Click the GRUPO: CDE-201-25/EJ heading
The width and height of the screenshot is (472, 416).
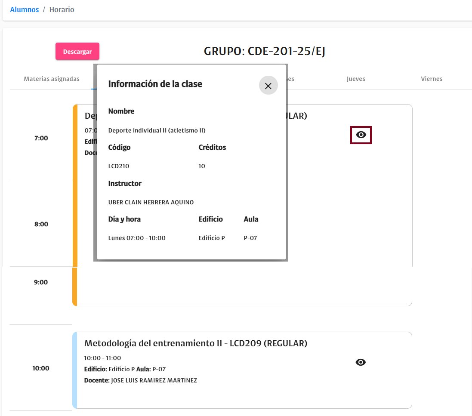pos(264,52)
